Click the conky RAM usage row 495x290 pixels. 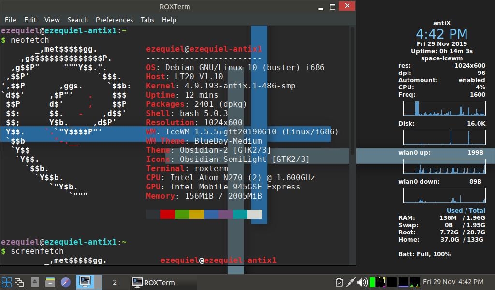tap(442, 217)
